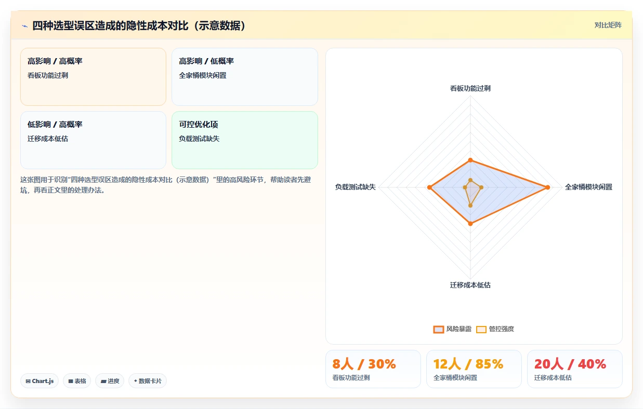This screenshot has width=643, height=409.
Task: Click the 全家桶模块闲置 radar axis label
Action: click(588, 187)
